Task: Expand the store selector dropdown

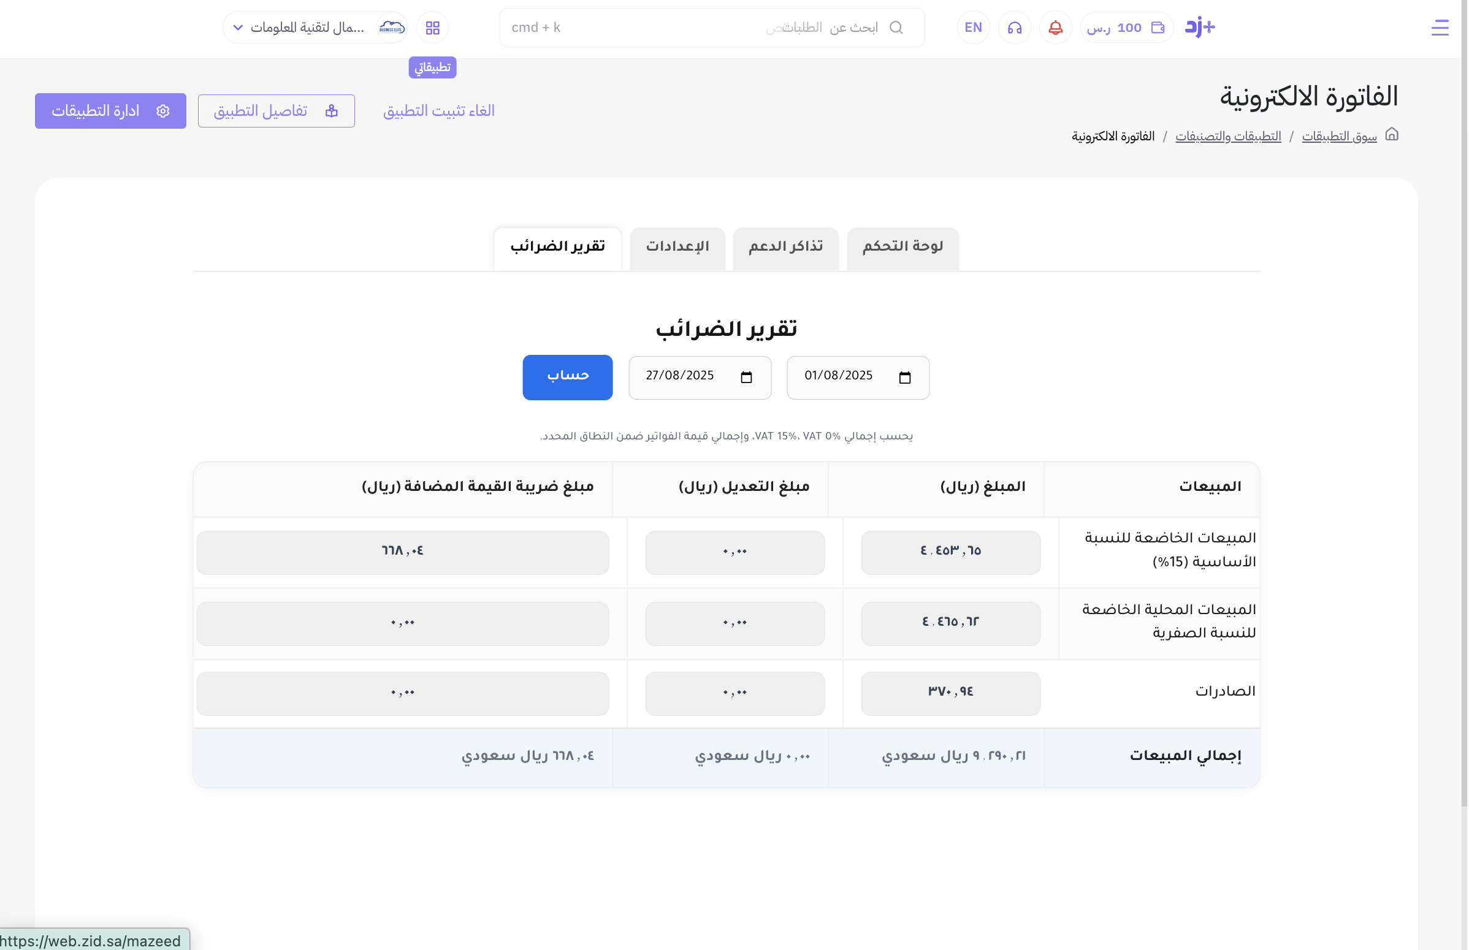Action: click(x=237, y=28)
